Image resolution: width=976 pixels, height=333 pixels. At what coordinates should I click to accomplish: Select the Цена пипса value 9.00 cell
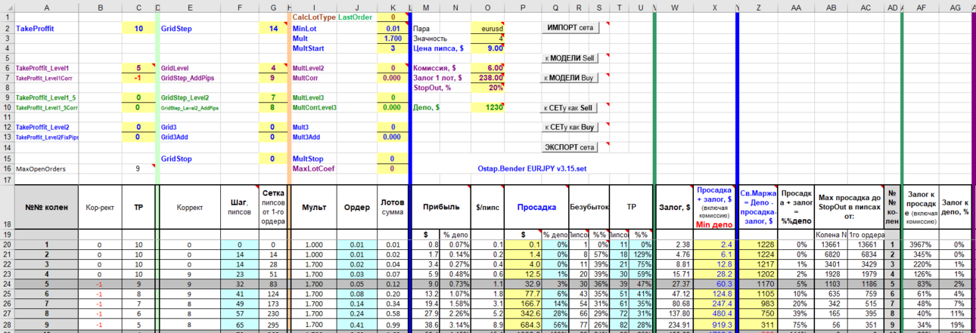[487, 48]
